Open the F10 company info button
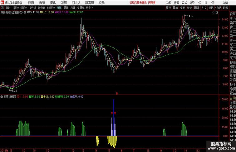The height and width of the screenshot is (152, 236). point(204,8)
